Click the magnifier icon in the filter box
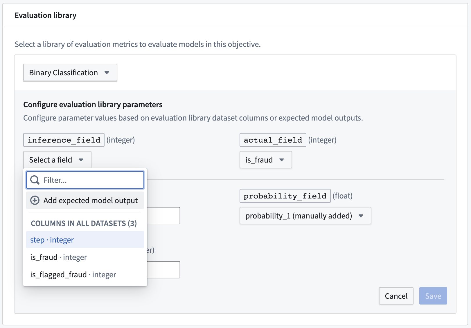This screenshot has width=471, height=328. 35,180
